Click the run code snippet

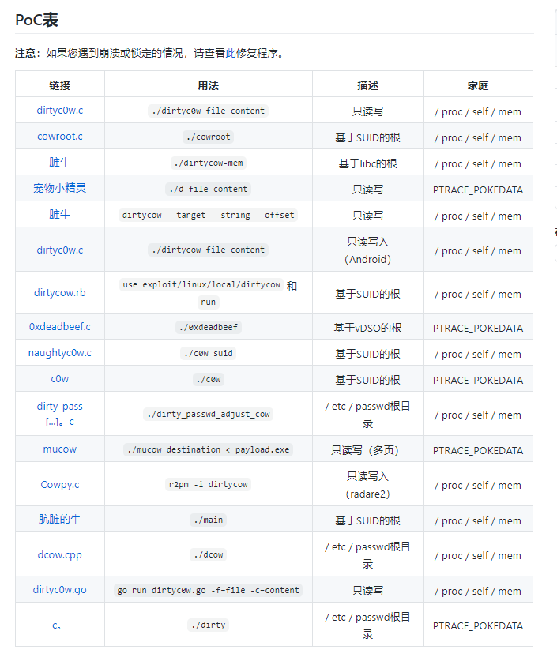point(209,302)
